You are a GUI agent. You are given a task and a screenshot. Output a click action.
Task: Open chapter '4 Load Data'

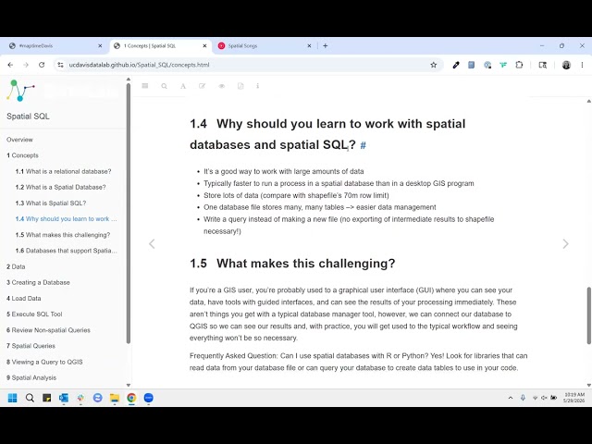[x=23, y=298]
